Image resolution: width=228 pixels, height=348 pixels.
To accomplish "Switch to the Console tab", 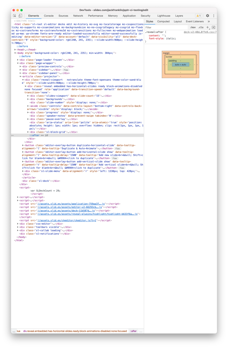I will coord(49,16).
